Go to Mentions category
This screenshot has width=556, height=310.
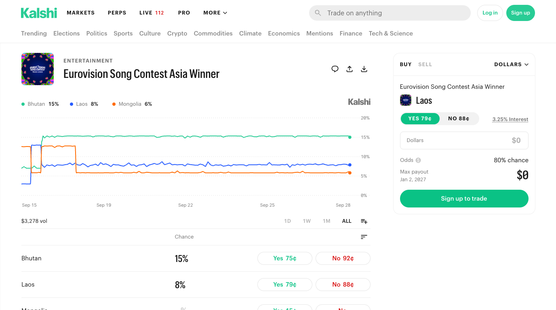click(x=320, y=34)
